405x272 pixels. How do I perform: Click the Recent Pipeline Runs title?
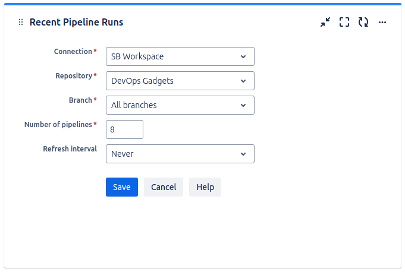(76, 22)
